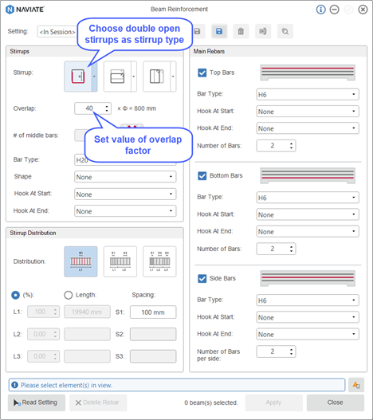Viewport: 373px width, 420px height.
Task: Click the rename setting icon
Action: (x=263, y=31)
